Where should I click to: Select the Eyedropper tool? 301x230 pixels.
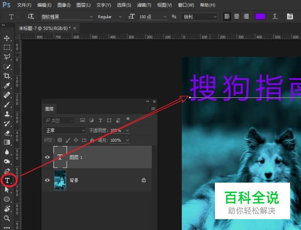click(7, 86)
